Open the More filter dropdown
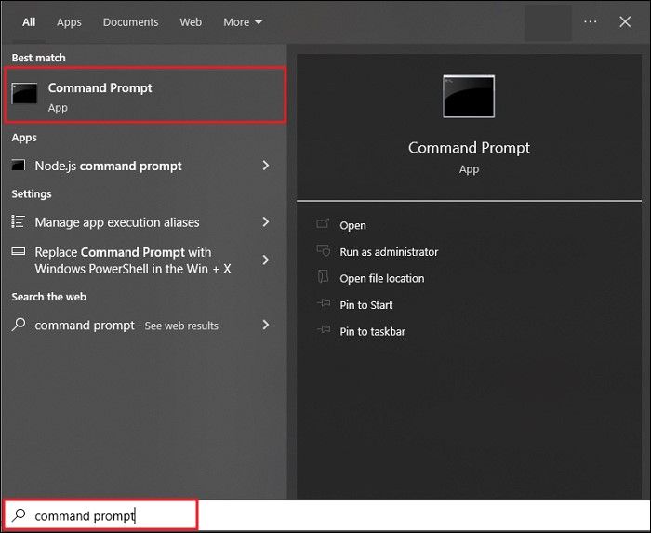Viewport: 651px width, 533px height. 243,22
